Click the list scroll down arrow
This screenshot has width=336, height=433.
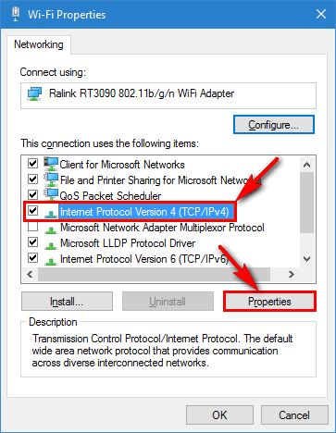306,259
